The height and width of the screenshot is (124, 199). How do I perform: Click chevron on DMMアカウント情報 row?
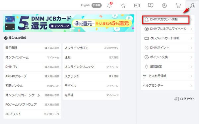pyautogui.click(x=191, y=20)
